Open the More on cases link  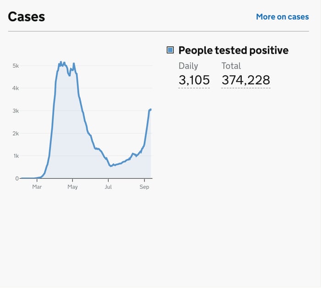point(282,17)
